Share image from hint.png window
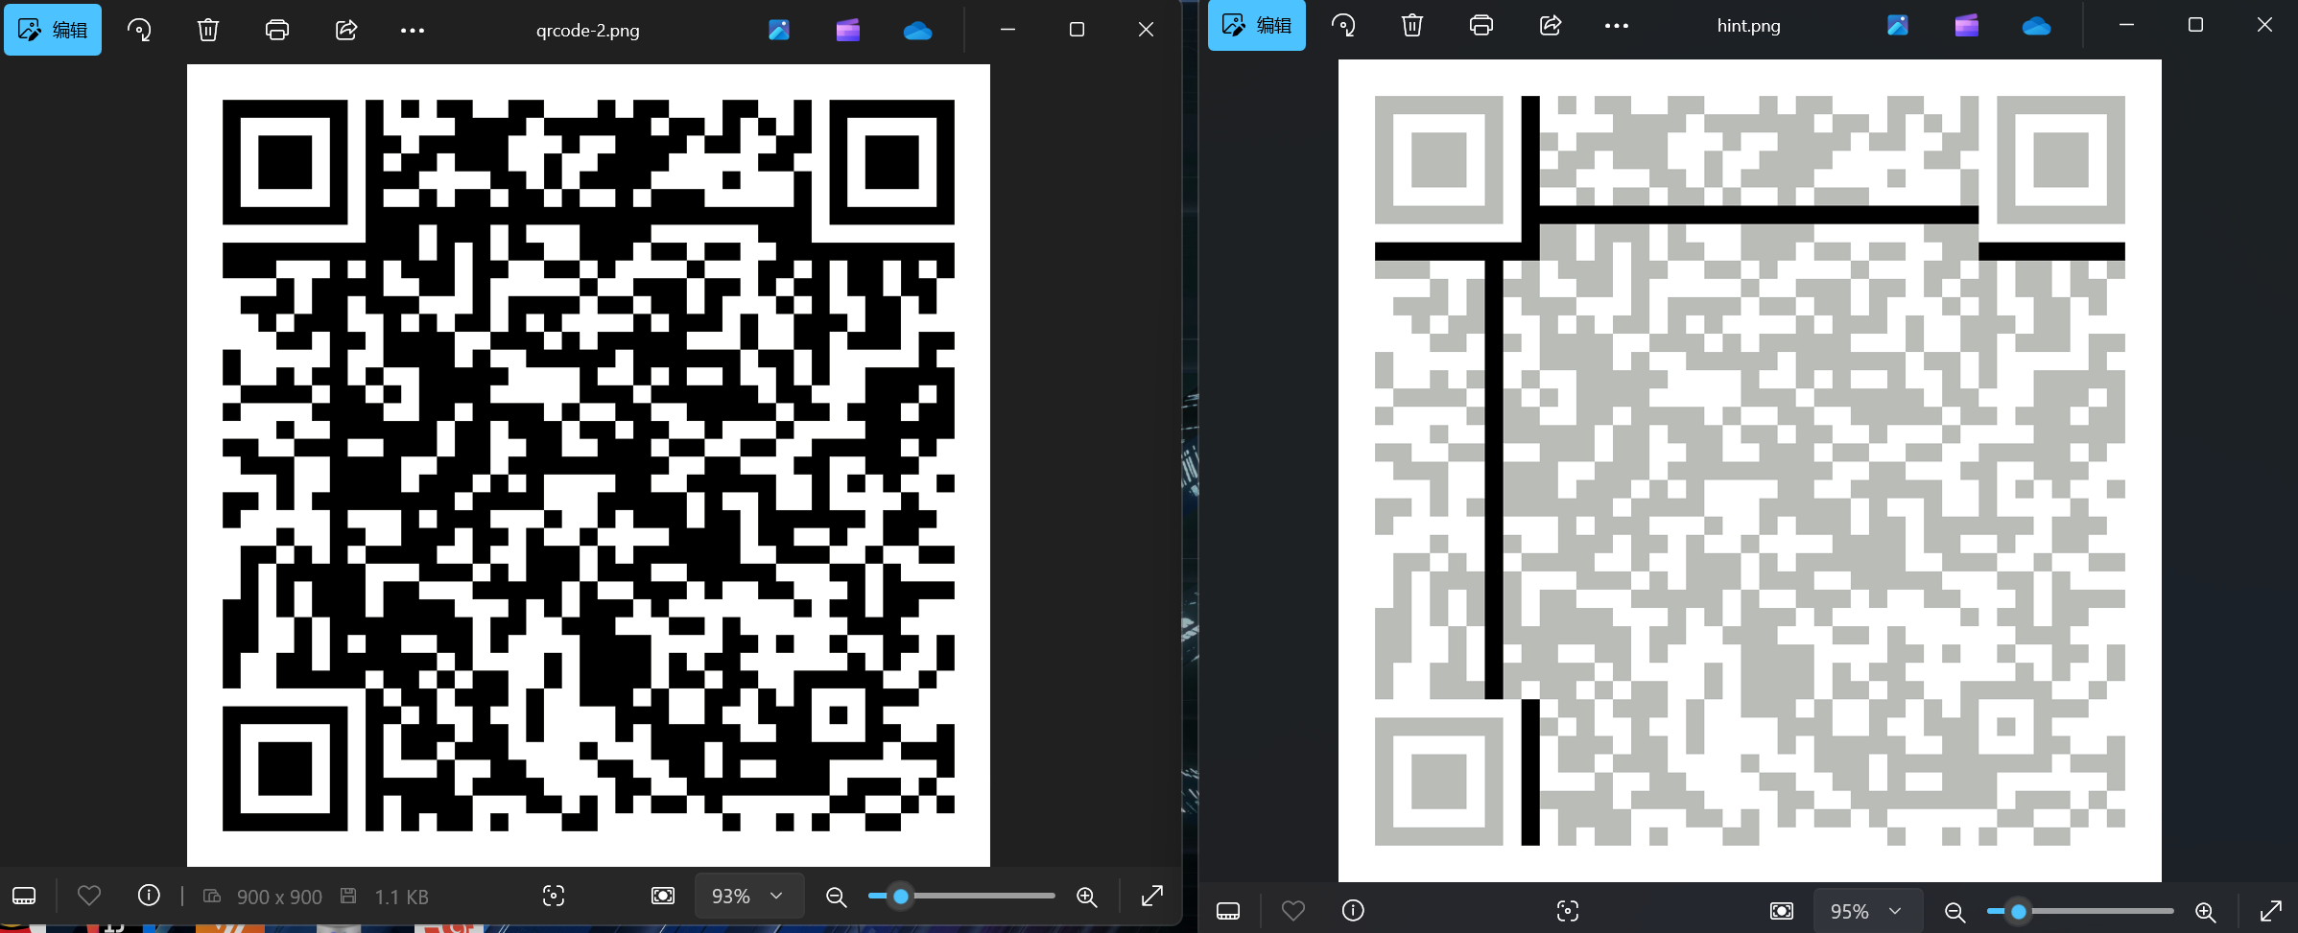 tap(1551, 25)
